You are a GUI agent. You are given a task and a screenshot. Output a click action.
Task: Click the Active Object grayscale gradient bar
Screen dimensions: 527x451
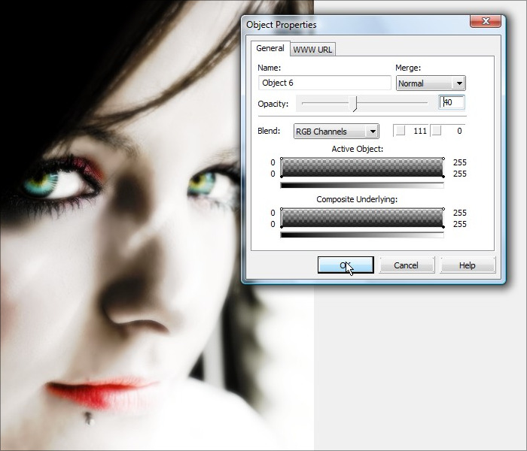[x=362, y=185]
